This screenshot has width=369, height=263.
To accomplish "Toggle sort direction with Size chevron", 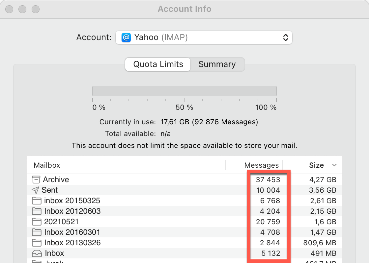I will [334, 165].
